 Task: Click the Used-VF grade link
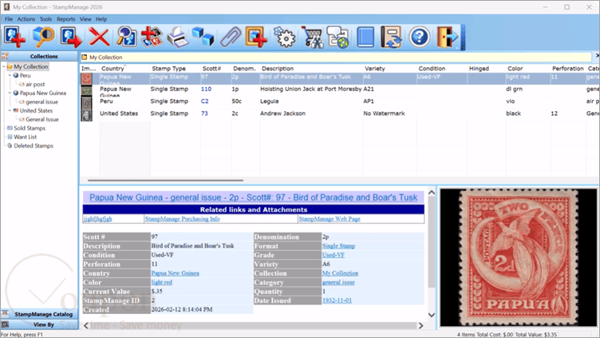pos(334,255)
